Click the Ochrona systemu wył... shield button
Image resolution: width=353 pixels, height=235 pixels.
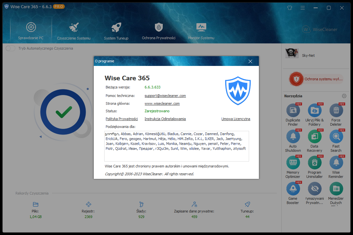coord(316,79)
